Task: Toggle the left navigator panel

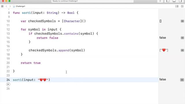Action: pos(168,1)
